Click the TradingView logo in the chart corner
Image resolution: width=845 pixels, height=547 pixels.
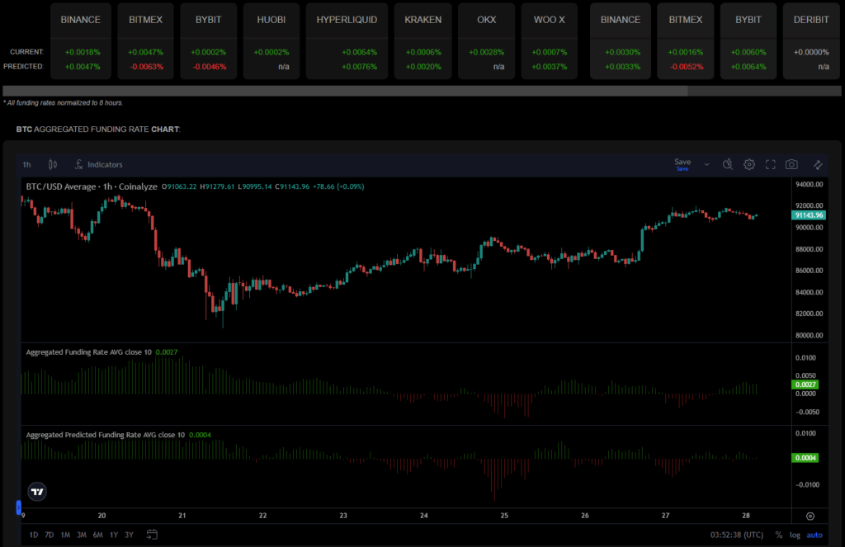pyautogui.click(x=36, y=491)
